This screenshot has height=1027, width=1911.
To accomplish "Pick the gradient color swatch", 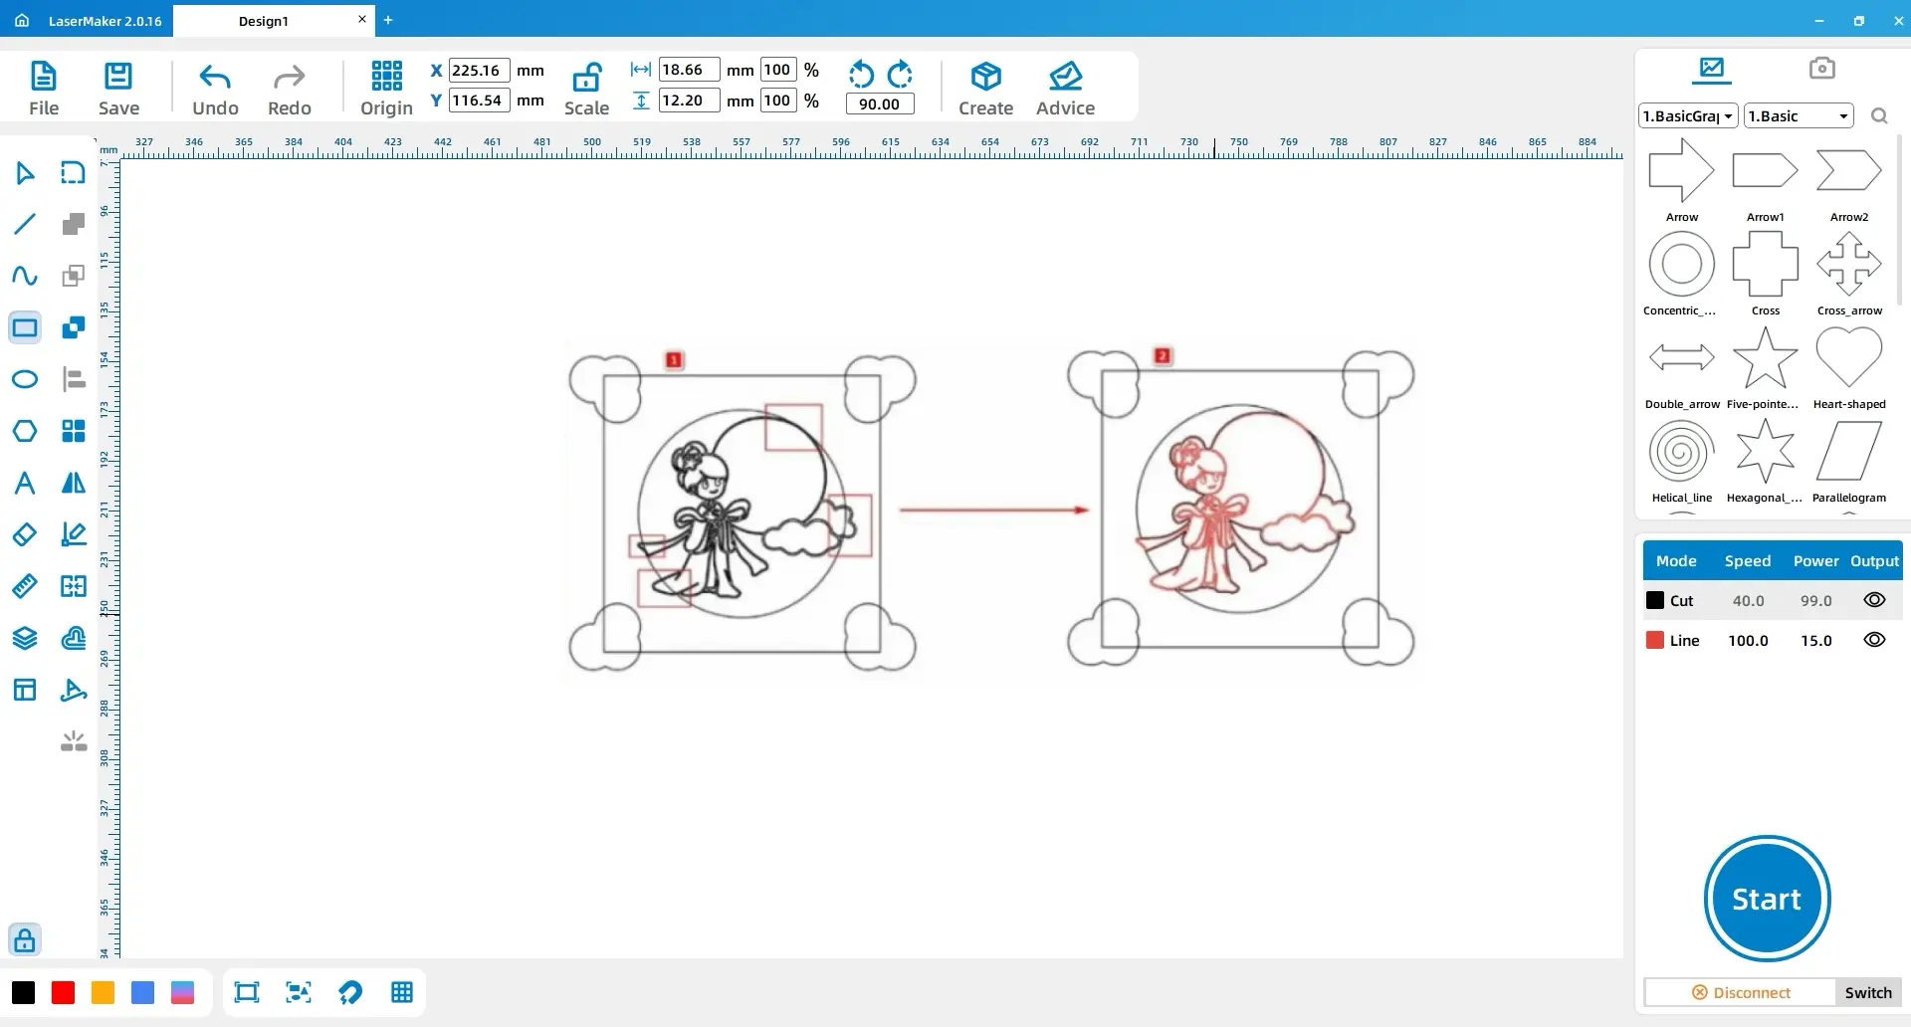I will 182,992.
